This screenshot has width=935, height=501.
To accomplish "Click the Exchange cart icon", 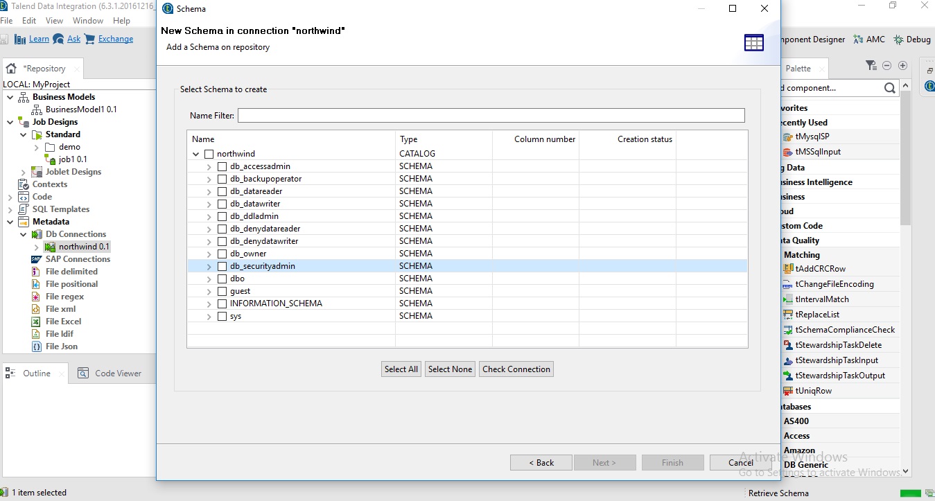I will coord(90,39).
